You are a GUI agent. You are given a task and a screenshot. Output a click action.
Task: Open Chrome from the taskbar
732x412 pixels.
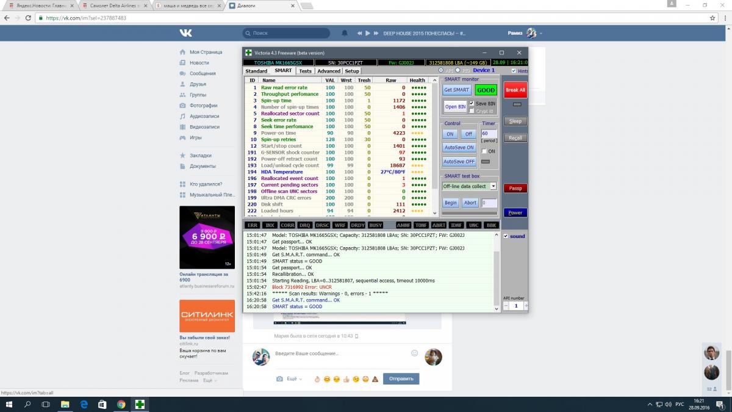pos(121,404)
